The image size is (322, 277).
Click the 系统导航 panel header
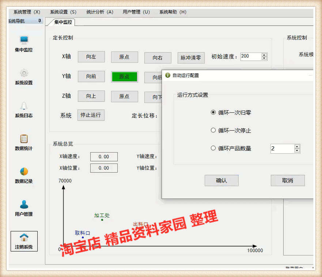click(x=26, y=21)
